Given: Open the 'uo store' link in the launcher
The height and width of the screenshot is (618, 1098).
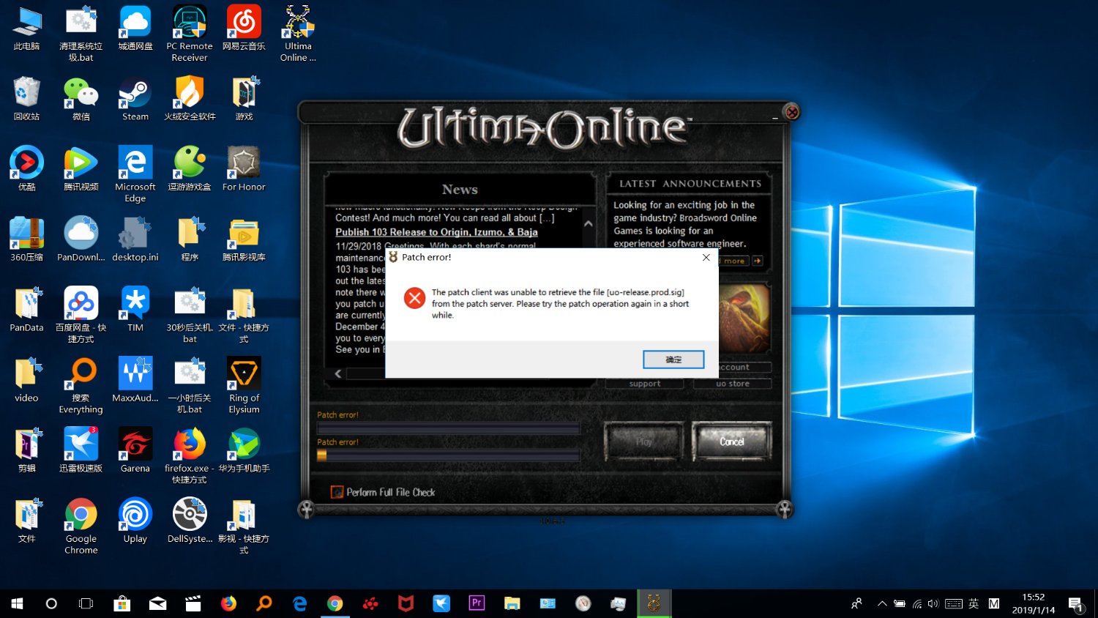Looking at the screenshot, I should click(733, 384).
